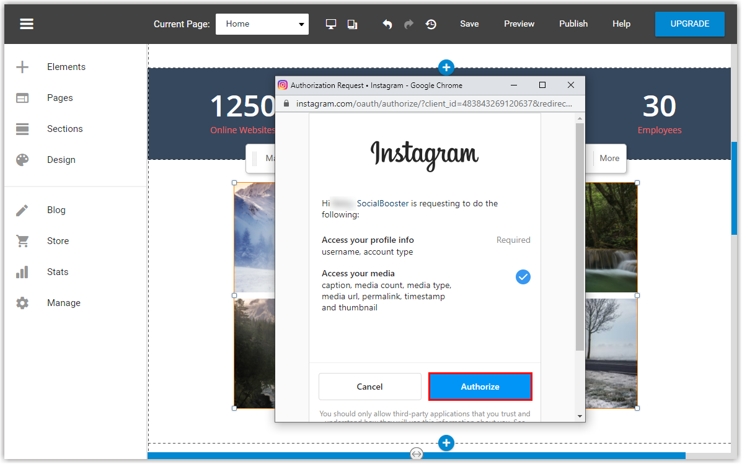
Task: Click the Instagram favicon in popup title bar
Action: 283,85
